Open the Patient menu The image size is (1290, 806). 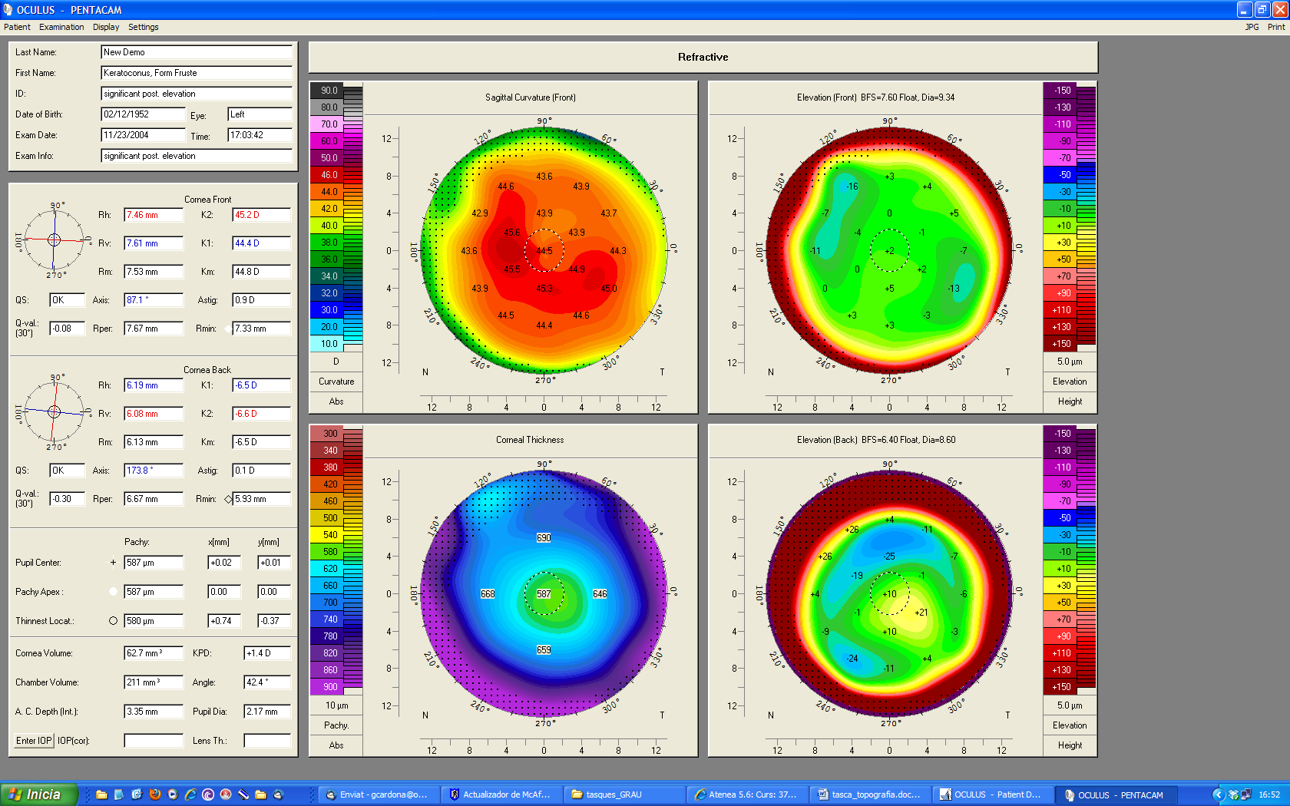point(17,27)
